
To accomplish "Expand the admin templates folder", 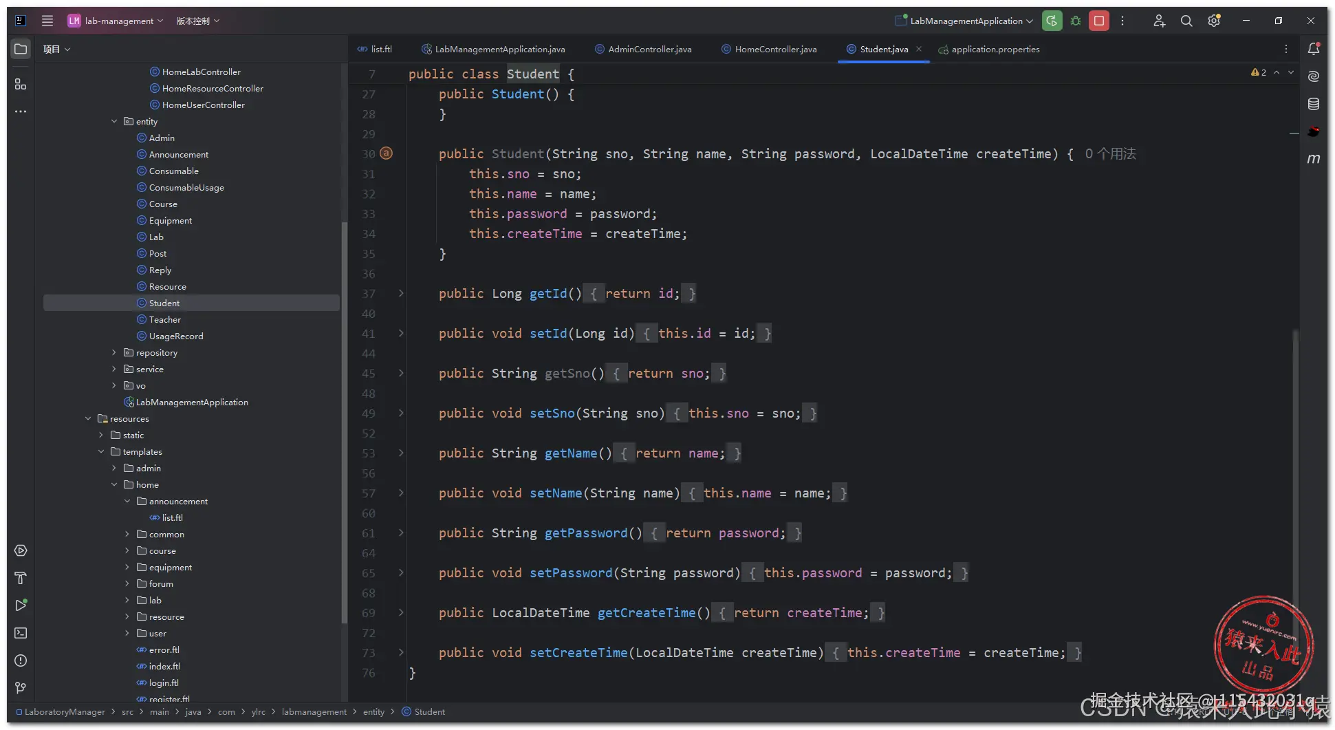I will pos(114,468).
